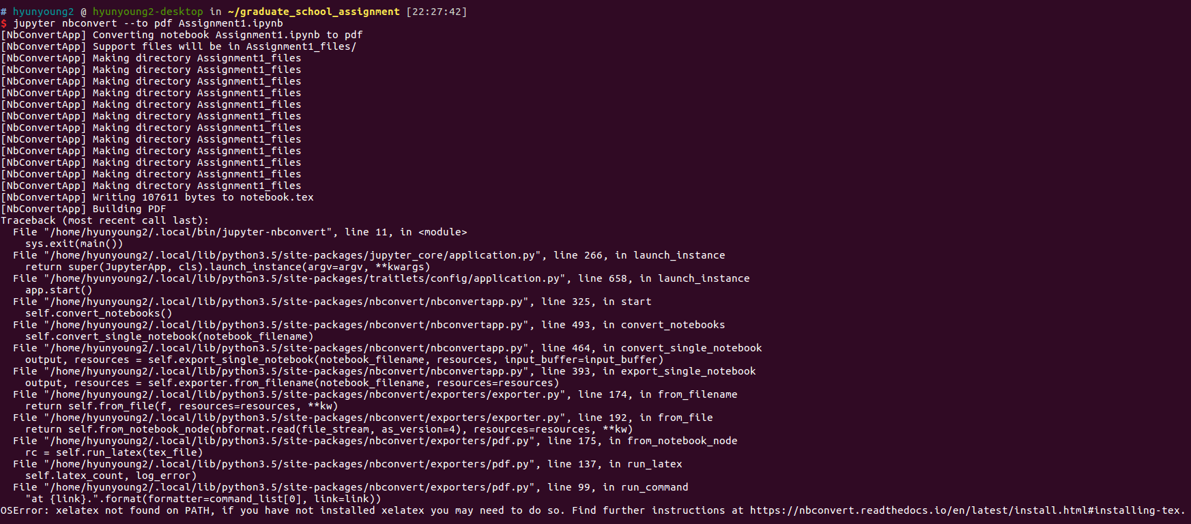Click the jupyter nbconvert command line
Viewport: 1191px width, 524px height.
(x=148, y=23)
